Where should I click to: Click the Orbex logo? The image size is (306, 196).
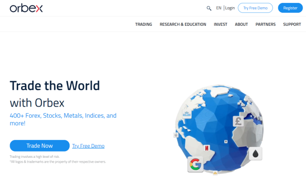(26, 8)
